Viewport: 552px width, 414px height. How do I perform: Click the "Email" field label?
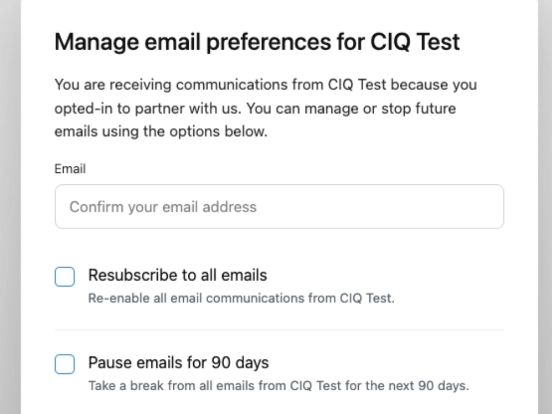pyautogui.click(x=70, y=169)
